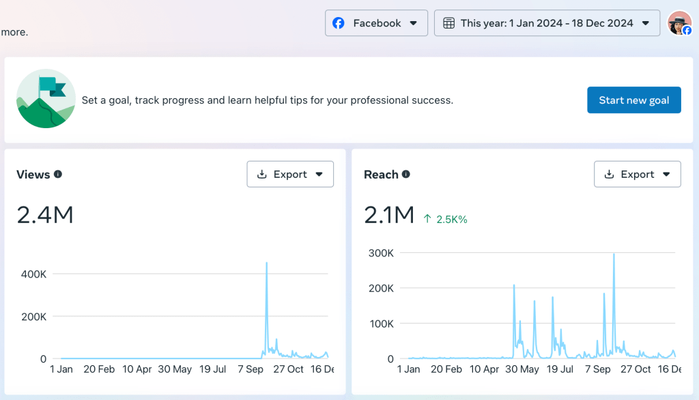
Task: Select the 2.4M Views total figure
Action: point(45,215)
